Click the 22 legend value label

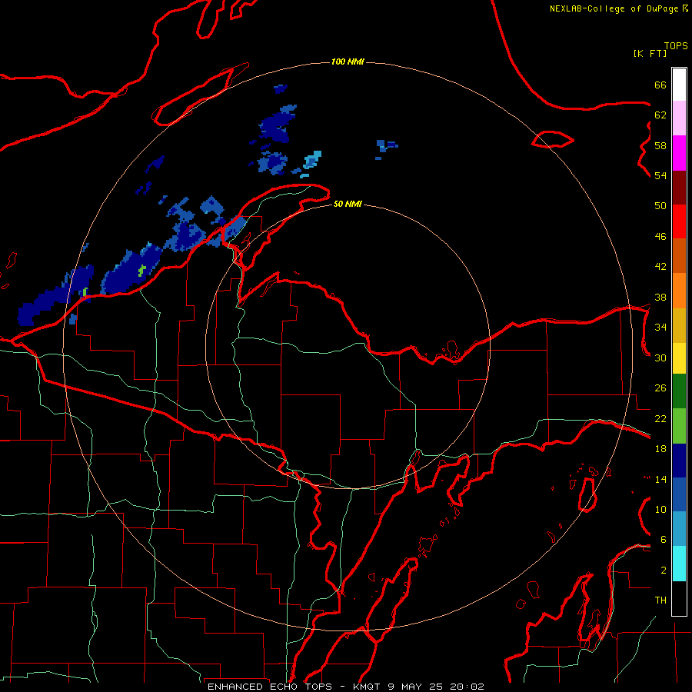pyautogui.click(x=660, y=418)
